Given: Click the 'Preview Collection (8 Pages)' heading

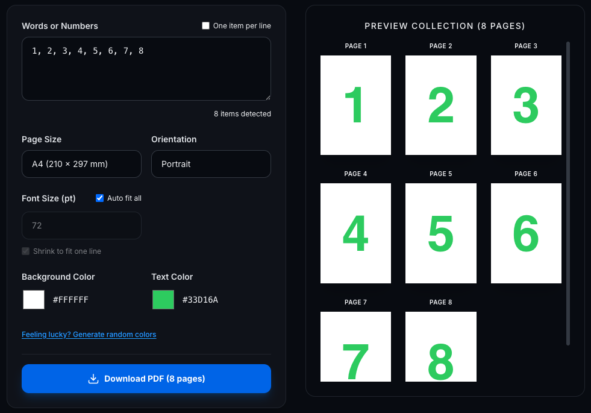Looking at the screenshot, I should 445,26.
